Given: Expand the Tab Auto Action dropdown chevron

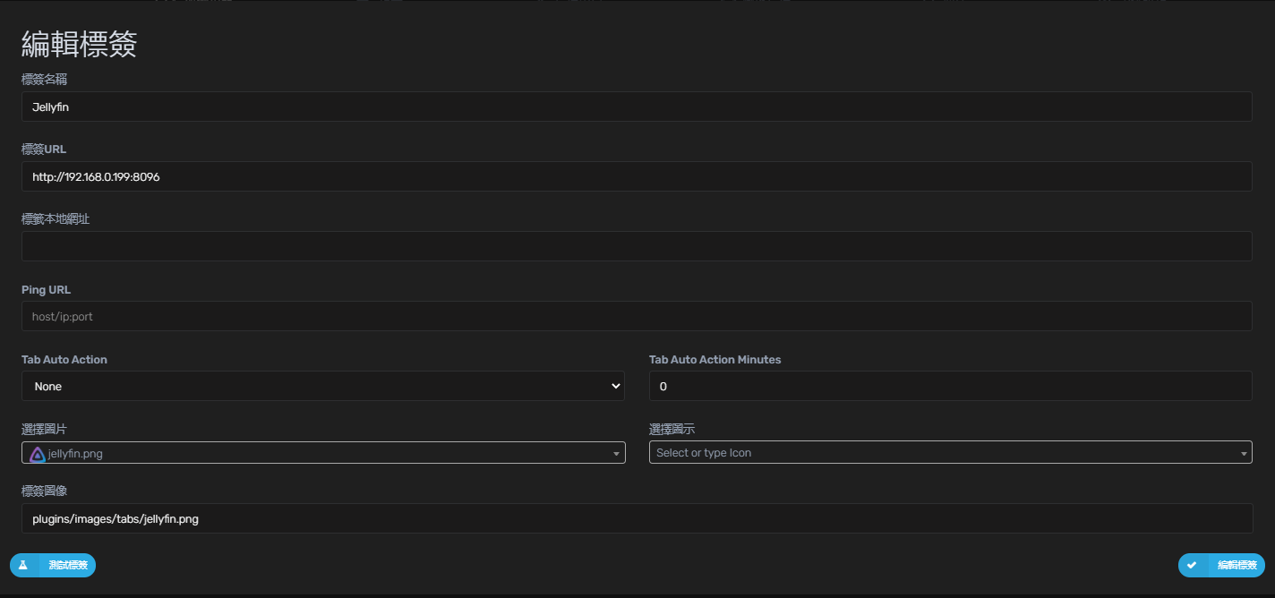Looking at the screenshot, I should (x=616, y=386).
